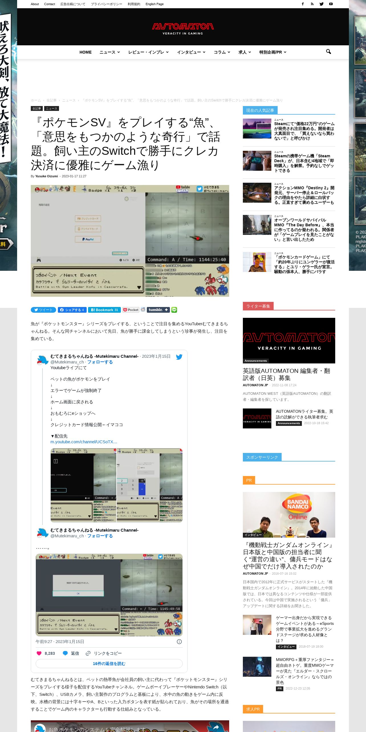
Task: Expand the 特別企画/PR menu
Action: (273, 52)
